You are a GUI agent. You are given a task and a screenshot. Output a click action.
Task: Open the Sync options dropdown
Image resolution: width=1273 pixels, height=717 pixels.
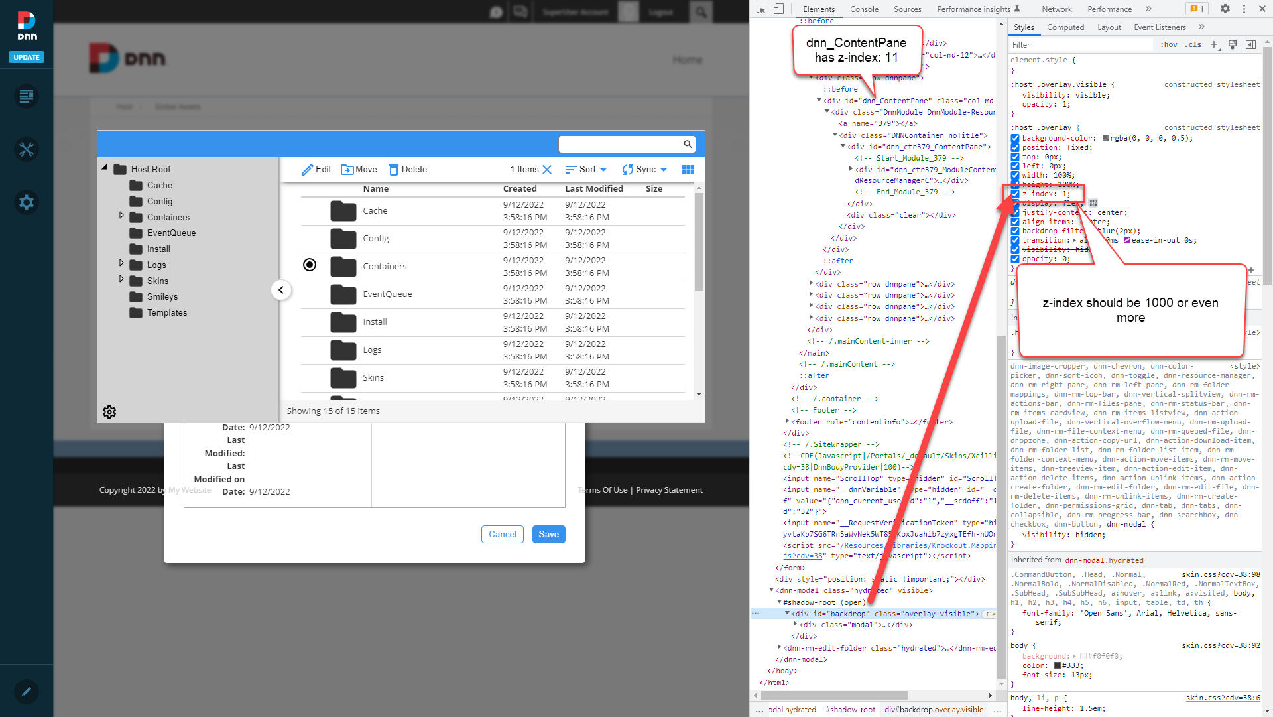(644, 169)
